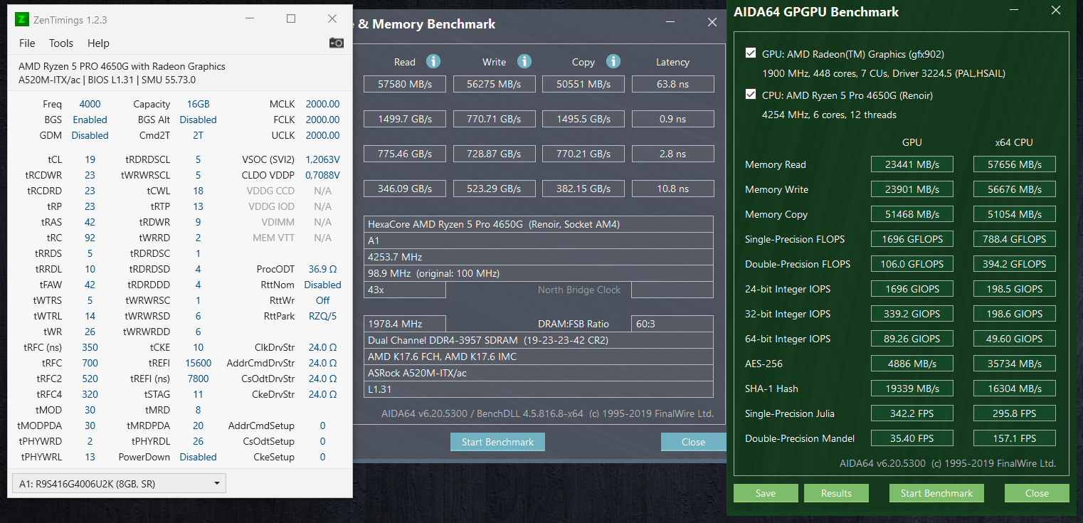Viewport: 1083px width, 523px height.
Task: Click GPU 64-bit Integer IOPS value '89.26 GIOPS'
Action: point(912,339)
